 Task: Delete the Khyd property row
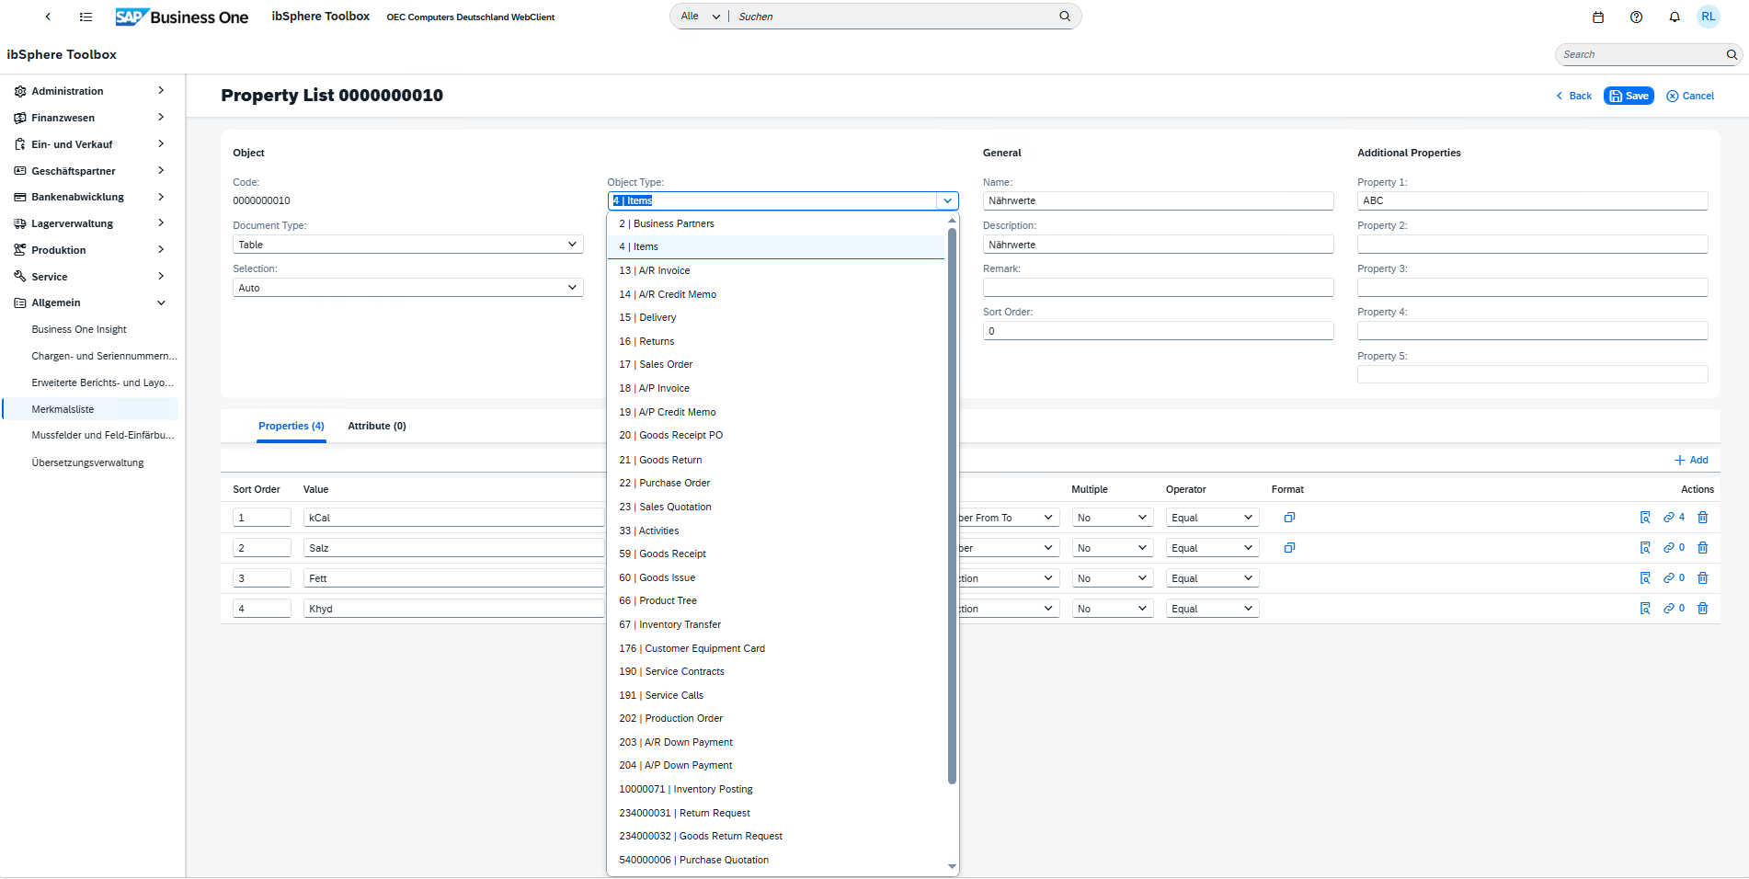pyautogui.click(x=1703, y=609)
